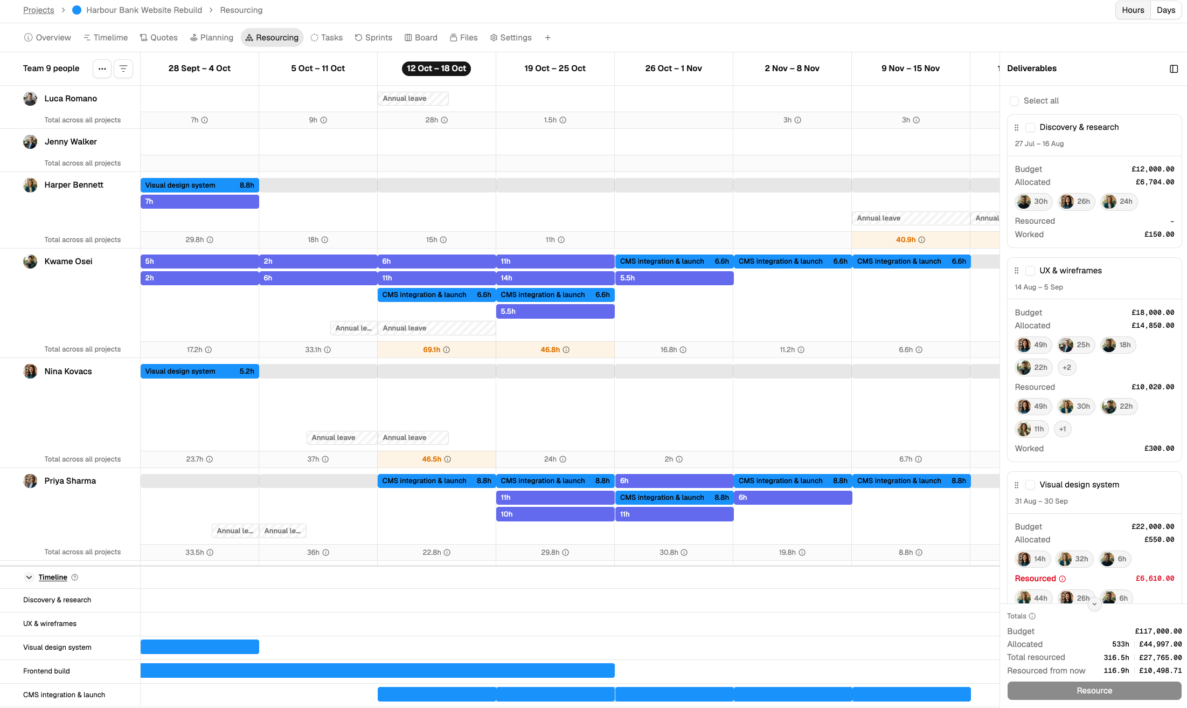The image size is (1187, 708).
Task: Click the info icon beside Luca Romano's 28h total
Action: pos(445,120)
